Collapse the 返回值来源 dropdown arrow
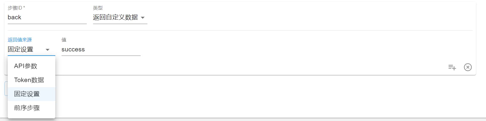 click(x=47, y=50)
